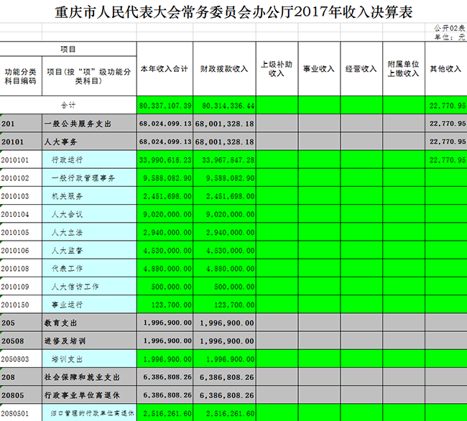Click the 上级补助收入 header cell

click(x=277, y=69)
